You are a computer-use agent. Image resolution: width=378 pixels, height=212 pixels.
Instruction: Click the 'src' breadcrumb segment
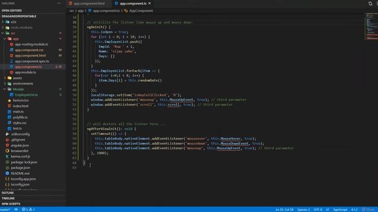(71, 11)
